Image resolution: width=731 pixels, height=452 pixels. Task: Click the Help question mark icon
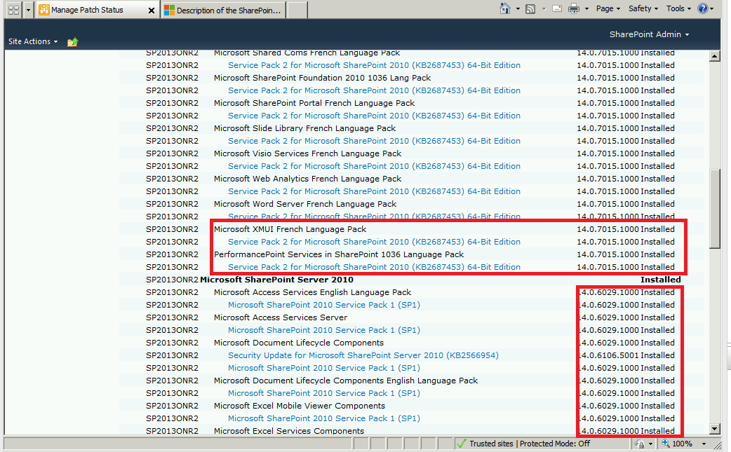coord(702,8)
